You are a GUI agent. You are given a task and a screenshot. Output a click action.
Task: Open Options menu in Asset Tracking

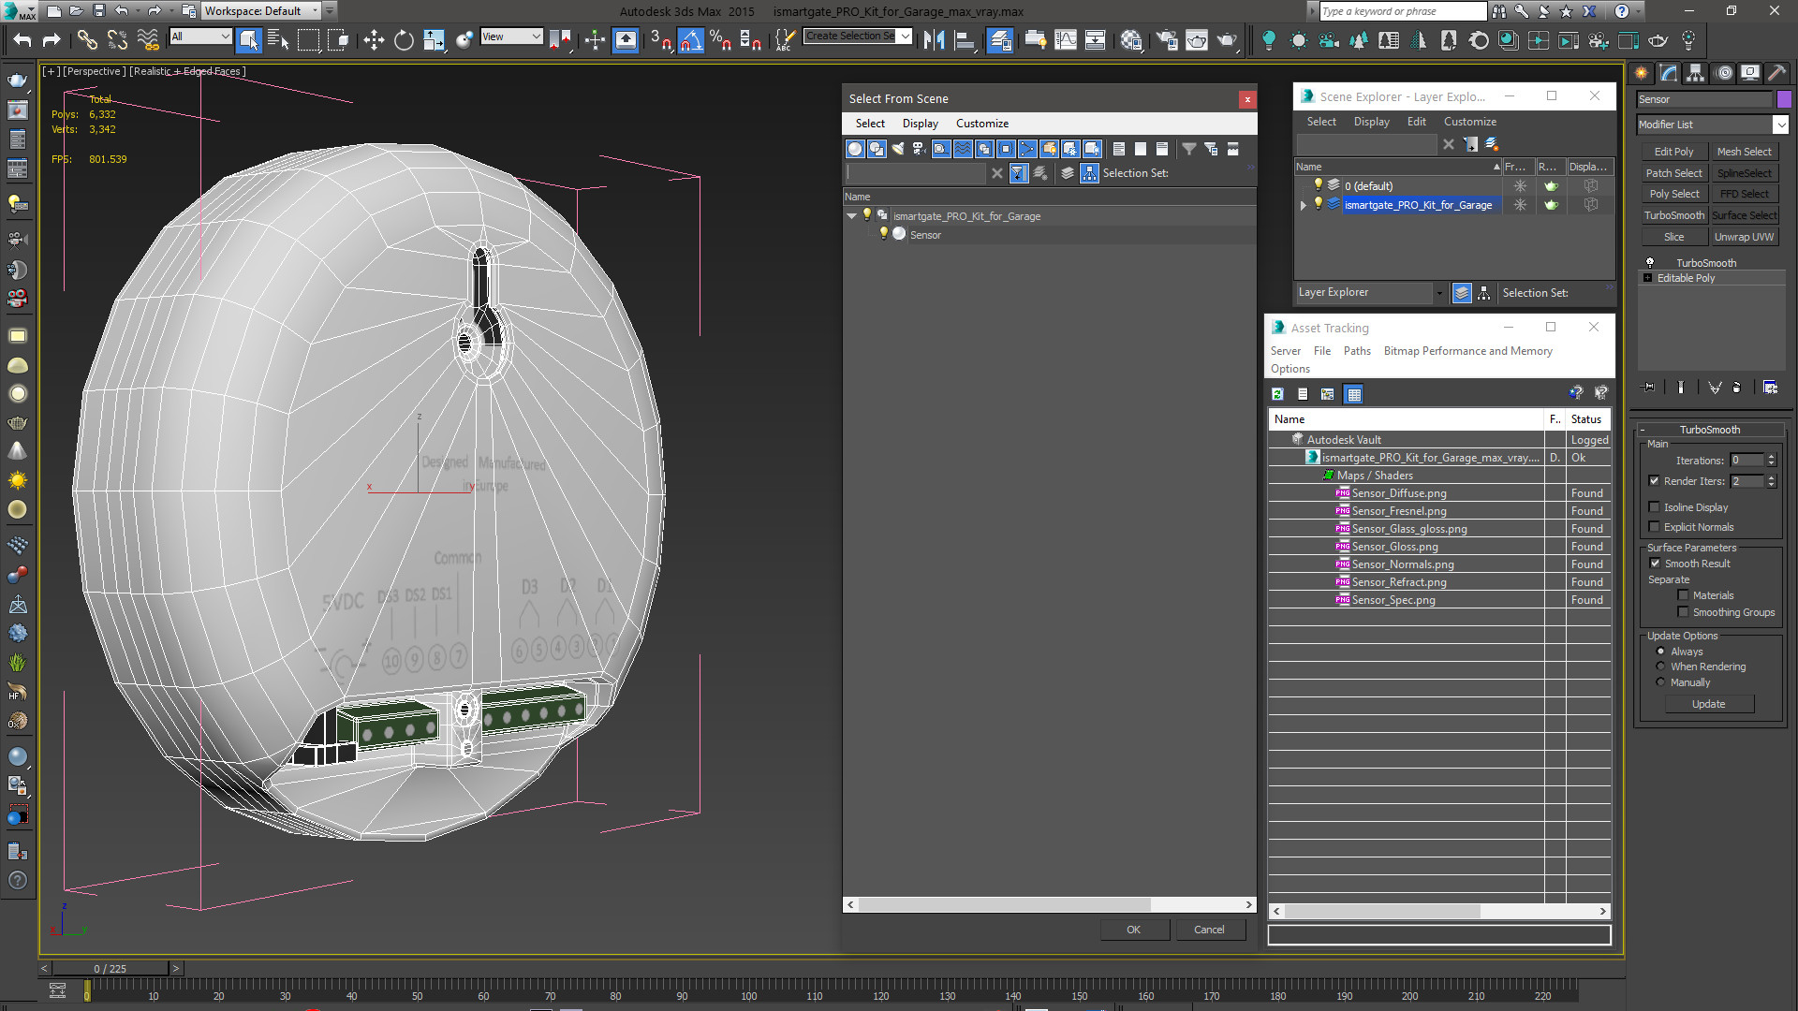point(1290,369)
